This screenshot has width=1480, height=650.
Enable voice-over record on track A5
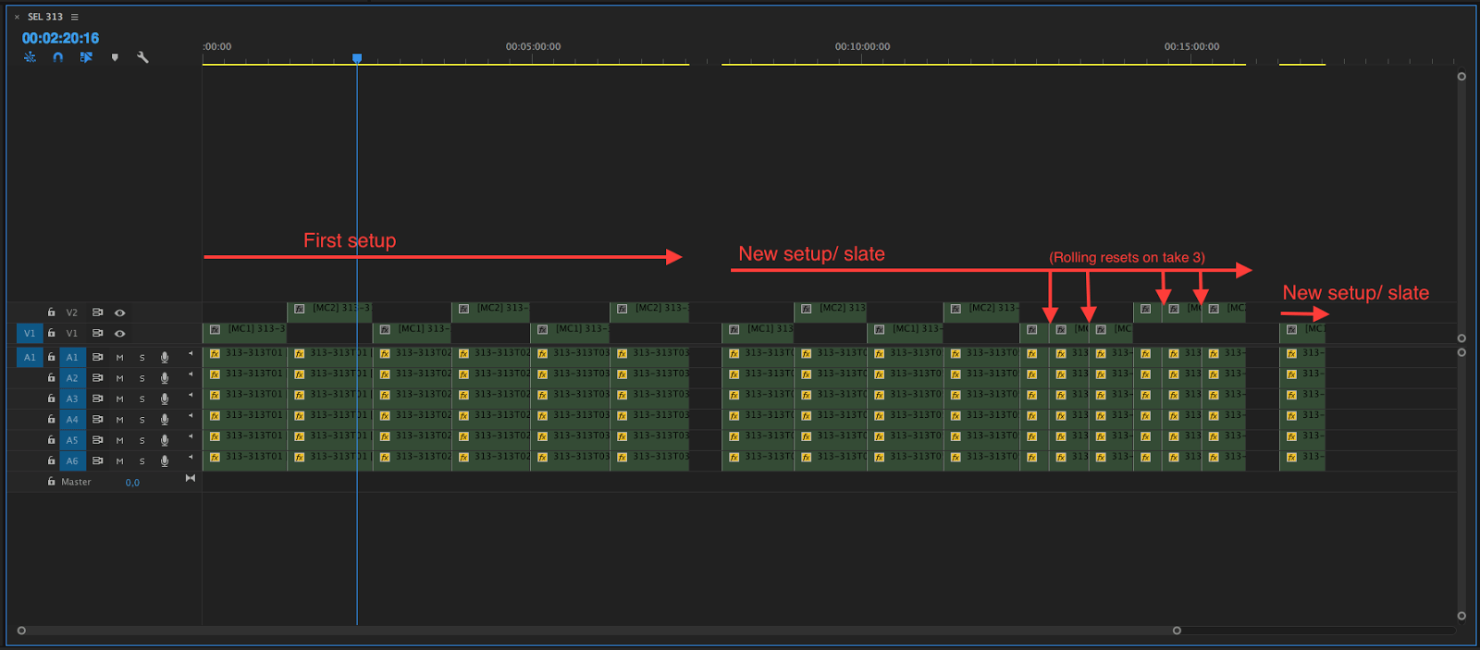click(x=165, y=440)
